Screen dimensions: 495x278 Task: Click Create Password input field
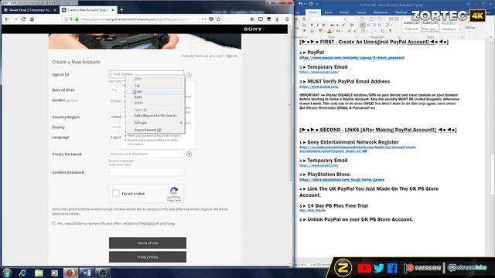tap(146, 154)
